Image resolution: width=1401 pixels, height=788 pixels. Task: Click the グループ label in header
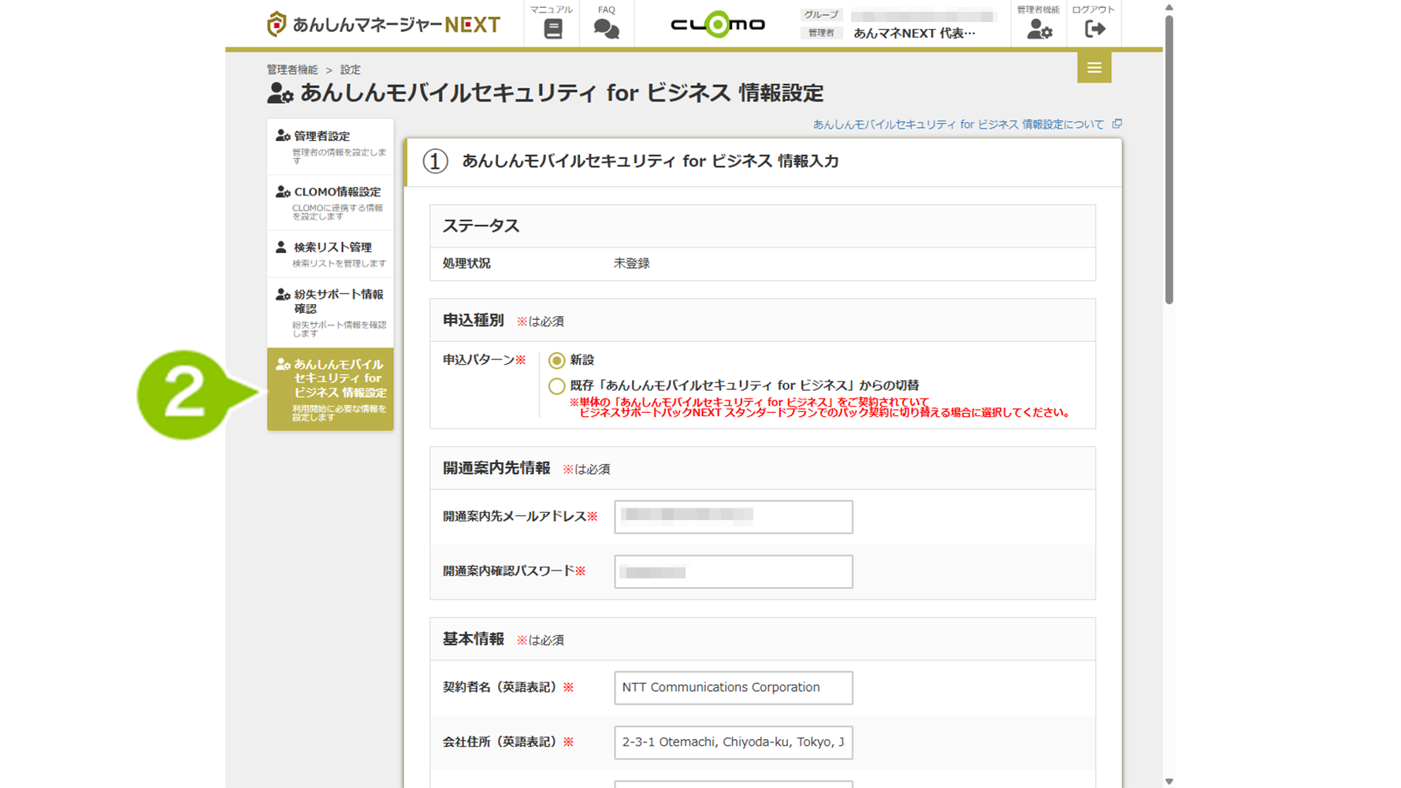[821, 14]
